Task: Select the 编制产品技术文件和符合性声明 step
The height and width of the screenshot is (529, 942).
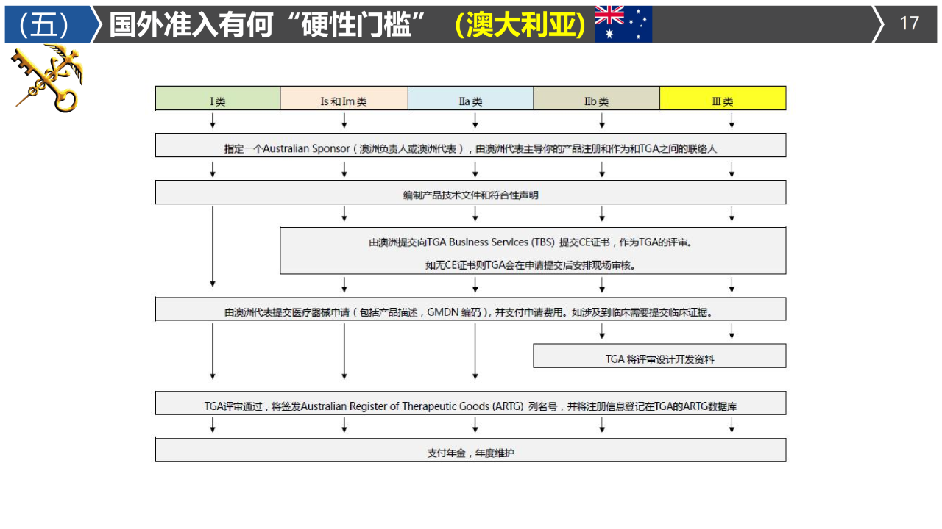Action: point(470,192)
